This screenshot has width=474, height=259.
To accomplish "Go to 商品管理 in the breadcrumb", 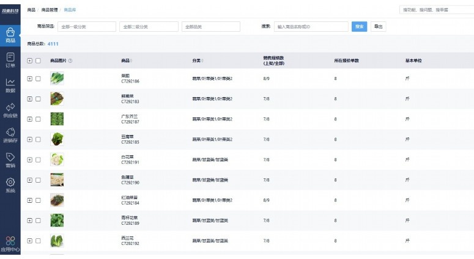I will (50, 10).
